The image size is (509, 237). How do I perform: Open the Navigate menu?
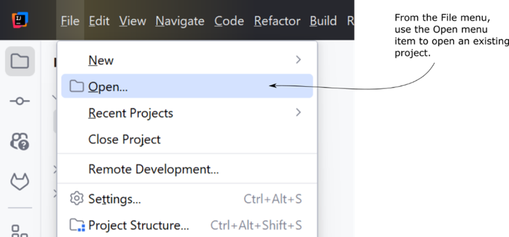click(180, 21)
